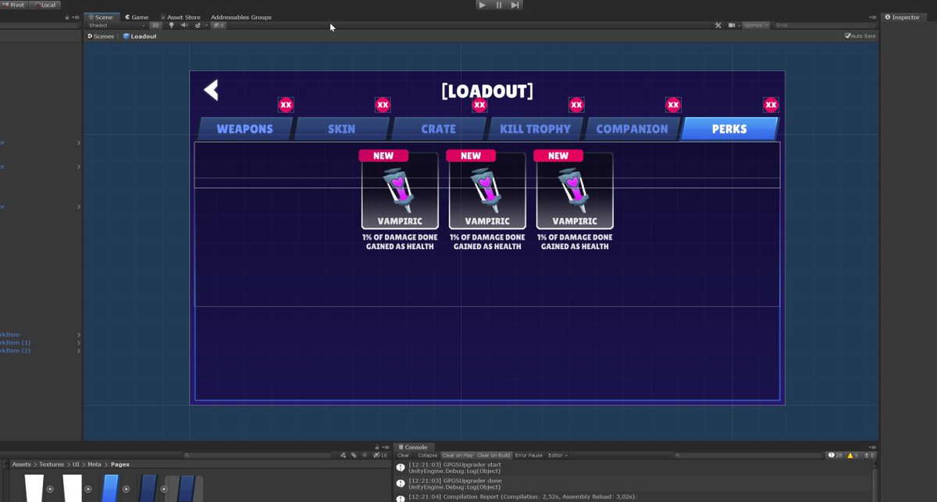937x502 pixels.
Task: Open Meta folder in Project breadcrumb
Action: pos(94,465)
